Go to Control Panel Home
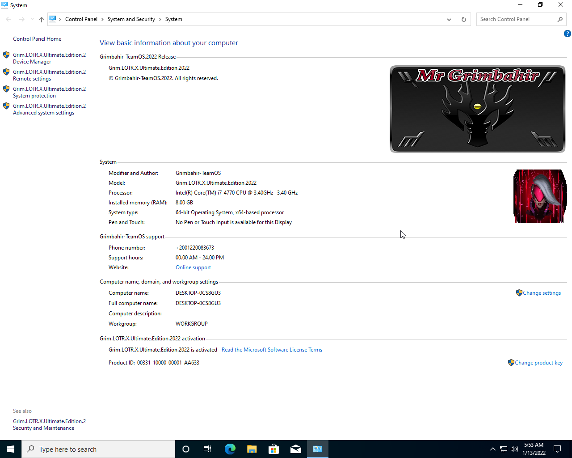This screenshot has width=572, height=458. click(37, 39)
